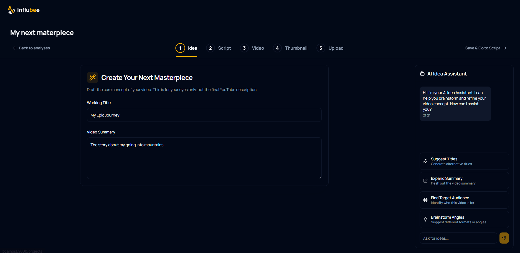Screen dimensions: 520x253
Task: Click the Ask for ideas chat box
Action: 458,238
